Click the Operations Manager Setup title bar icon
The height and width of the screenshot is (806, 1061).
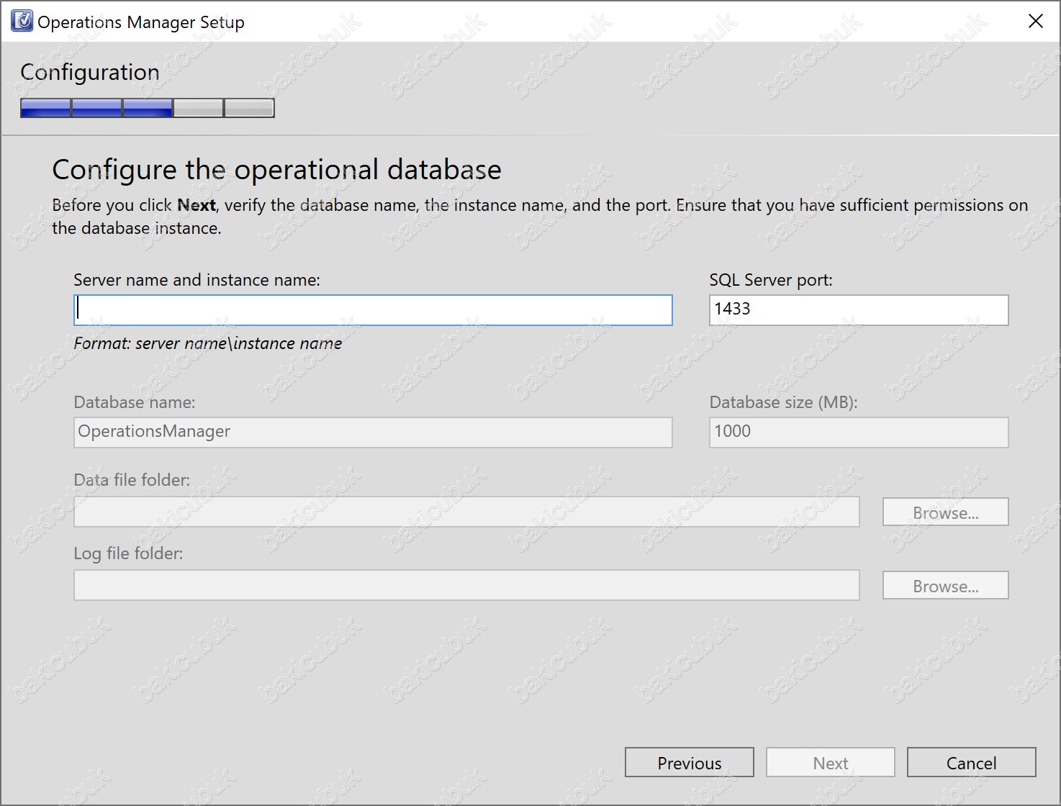tap(22, 21)
